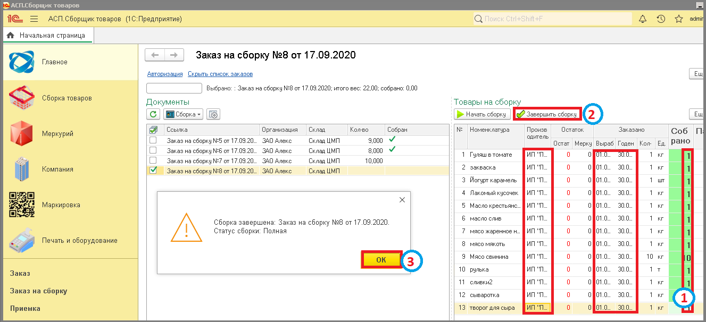The image size is (706, 322).
Task: Open the Сборка товаров section
Action: tap(69, 98)
